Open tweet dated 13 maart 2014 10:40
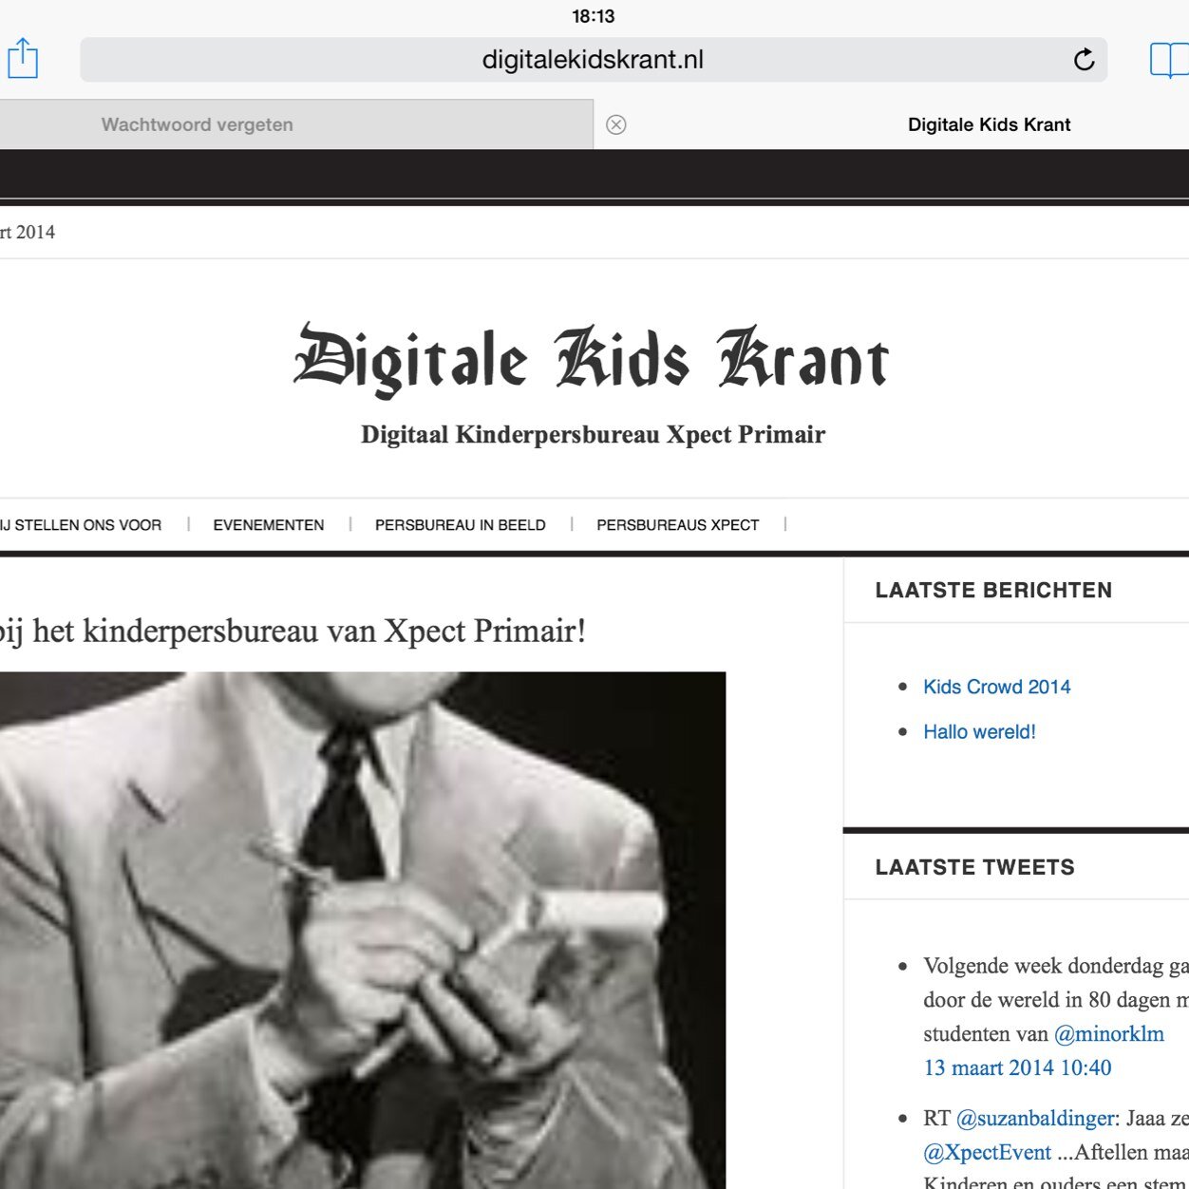 pyautogui.click(x=1017, y=1067)
